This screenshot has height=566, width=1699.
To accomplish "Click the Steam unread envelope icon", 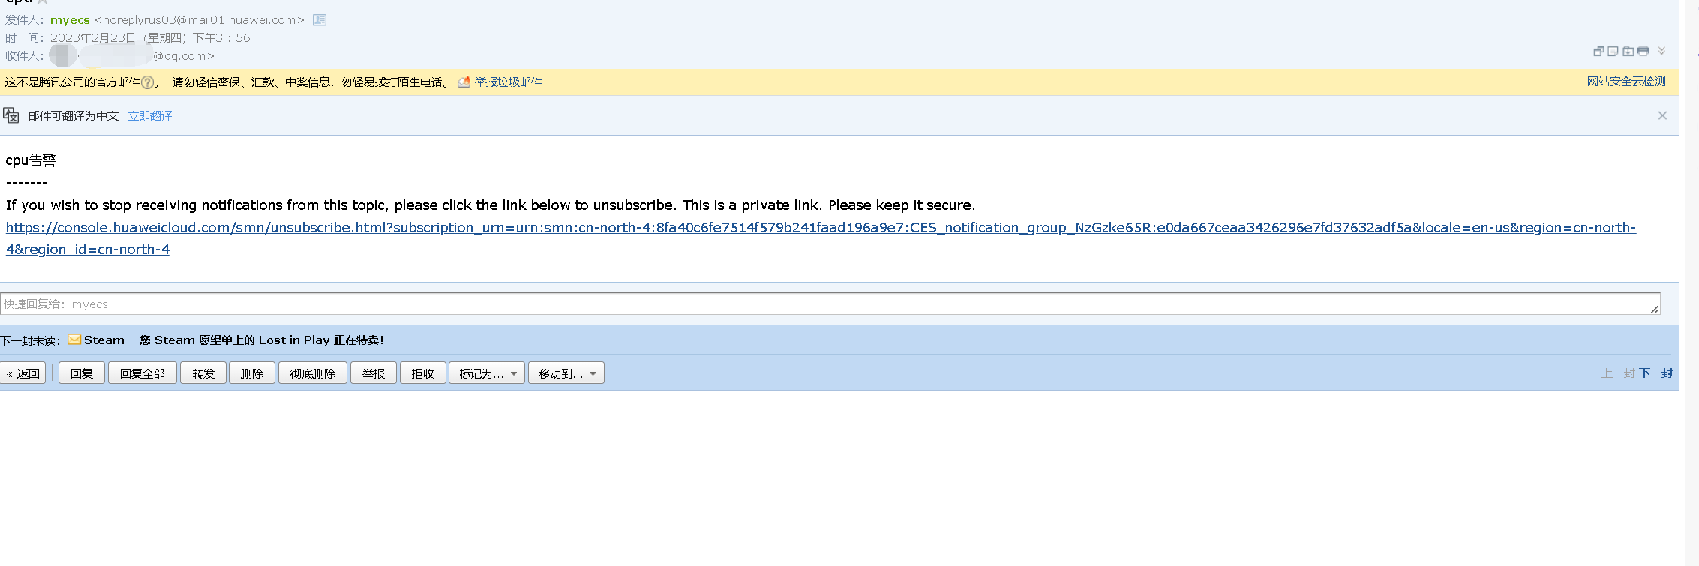I will (x=74, y=340).
